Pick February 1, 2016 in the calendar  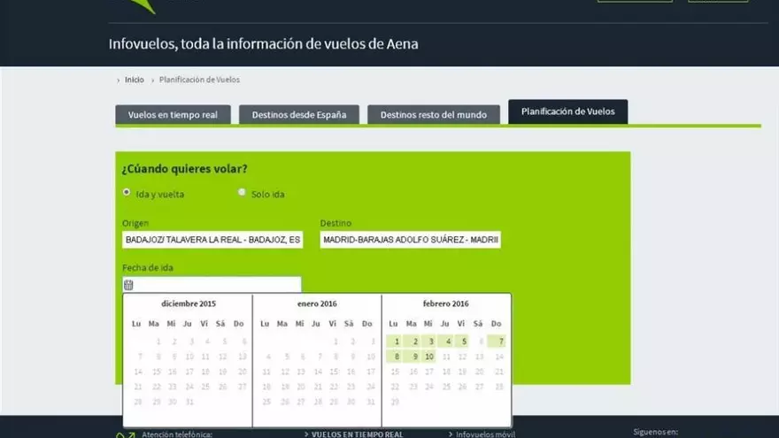[396, 342]
